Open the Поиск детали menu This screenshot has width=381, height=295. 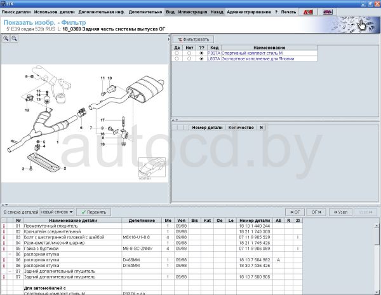coord(17,12)
